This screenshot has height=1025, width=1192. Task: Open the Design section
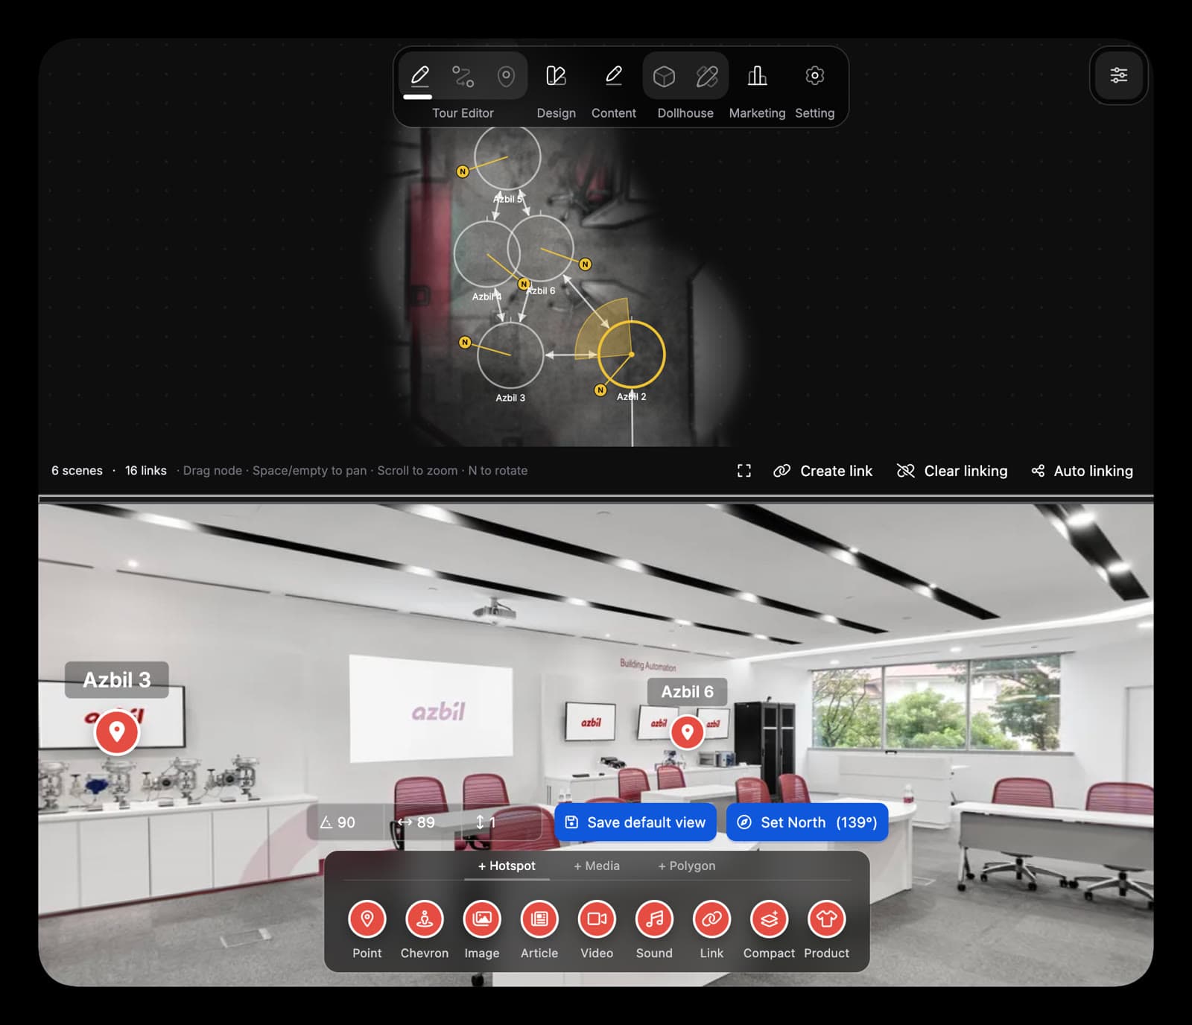coord(556,89)
